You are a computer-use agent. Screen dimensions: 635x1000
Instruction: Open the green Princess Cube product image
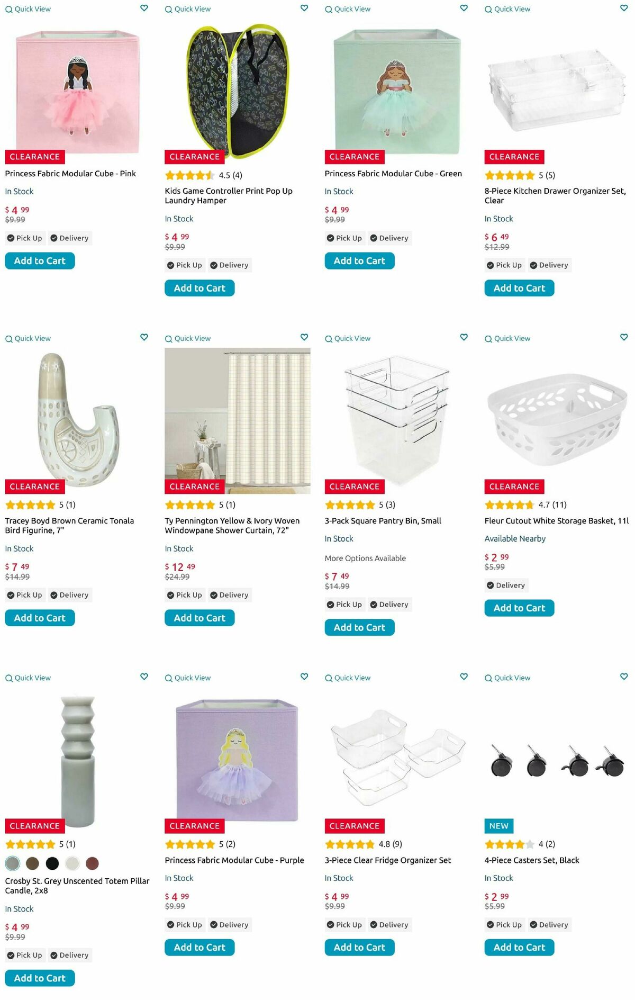397,90
